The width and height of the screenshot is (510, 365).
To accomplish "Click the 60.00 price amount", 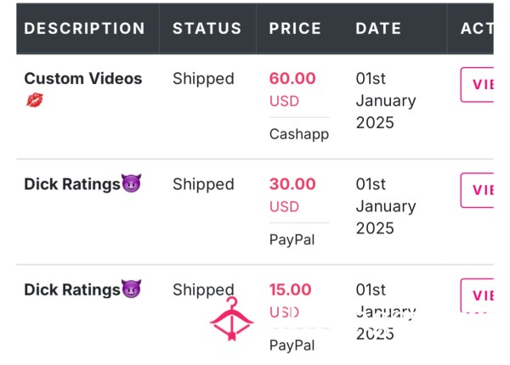I will [292, 78].
